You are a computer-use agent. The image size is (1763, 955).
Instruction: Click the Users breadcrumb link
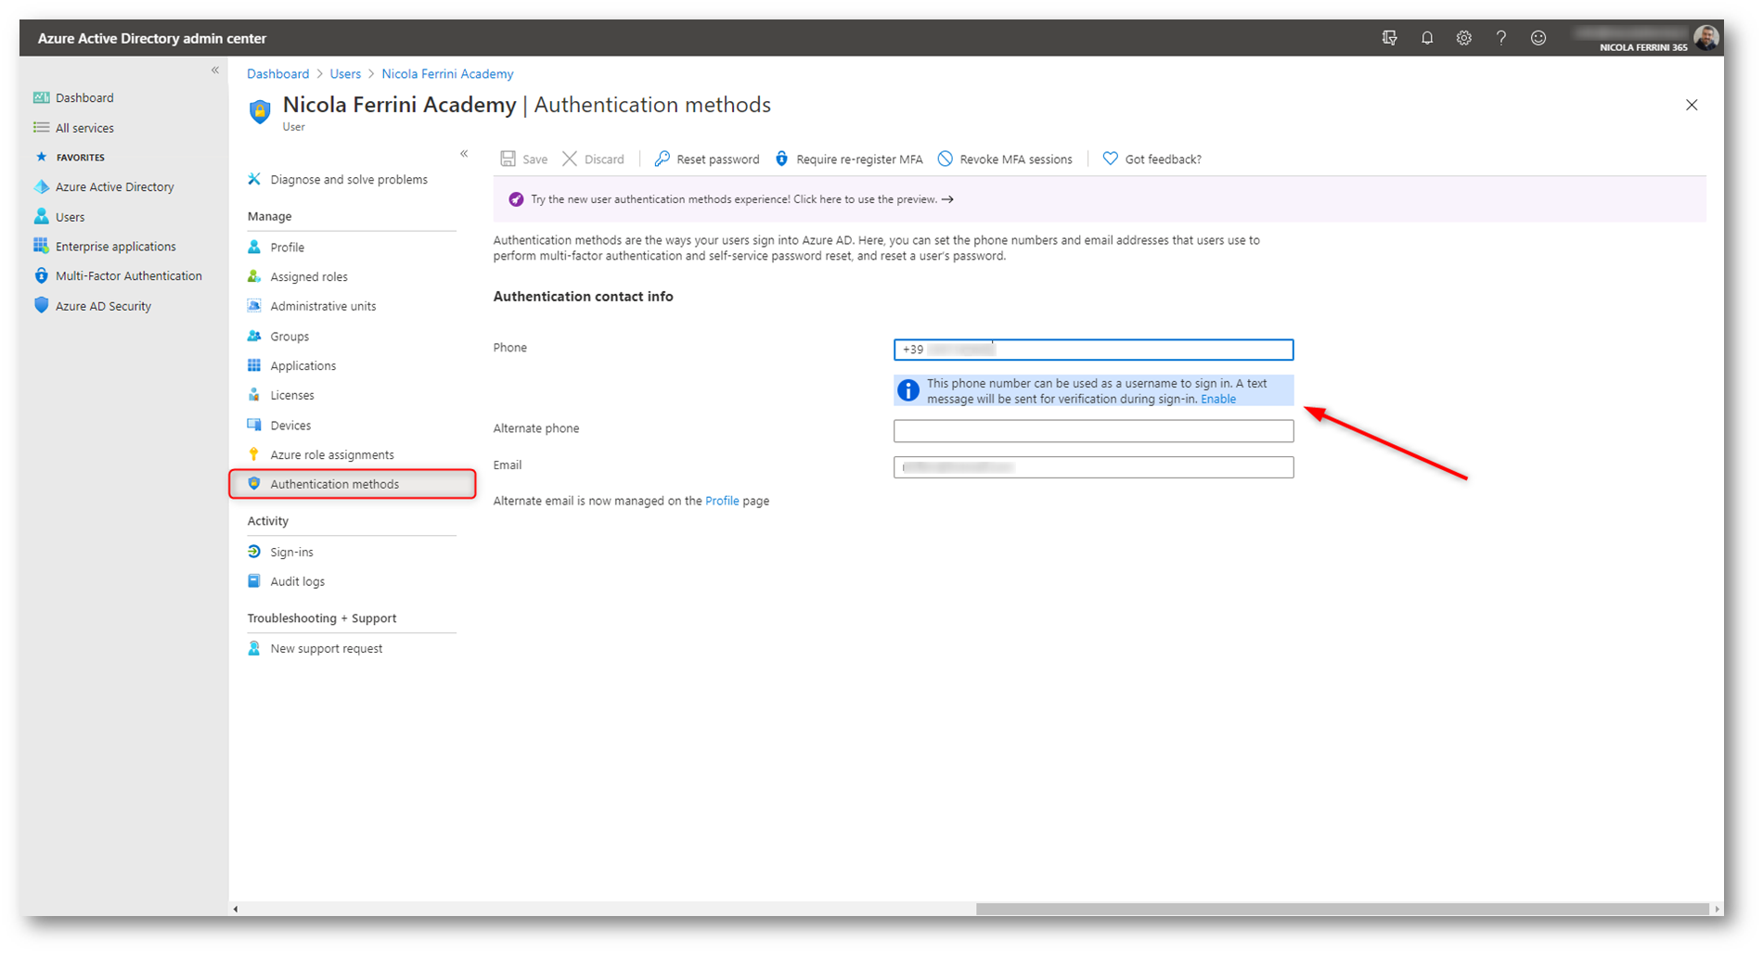click(x=345, y=74)
